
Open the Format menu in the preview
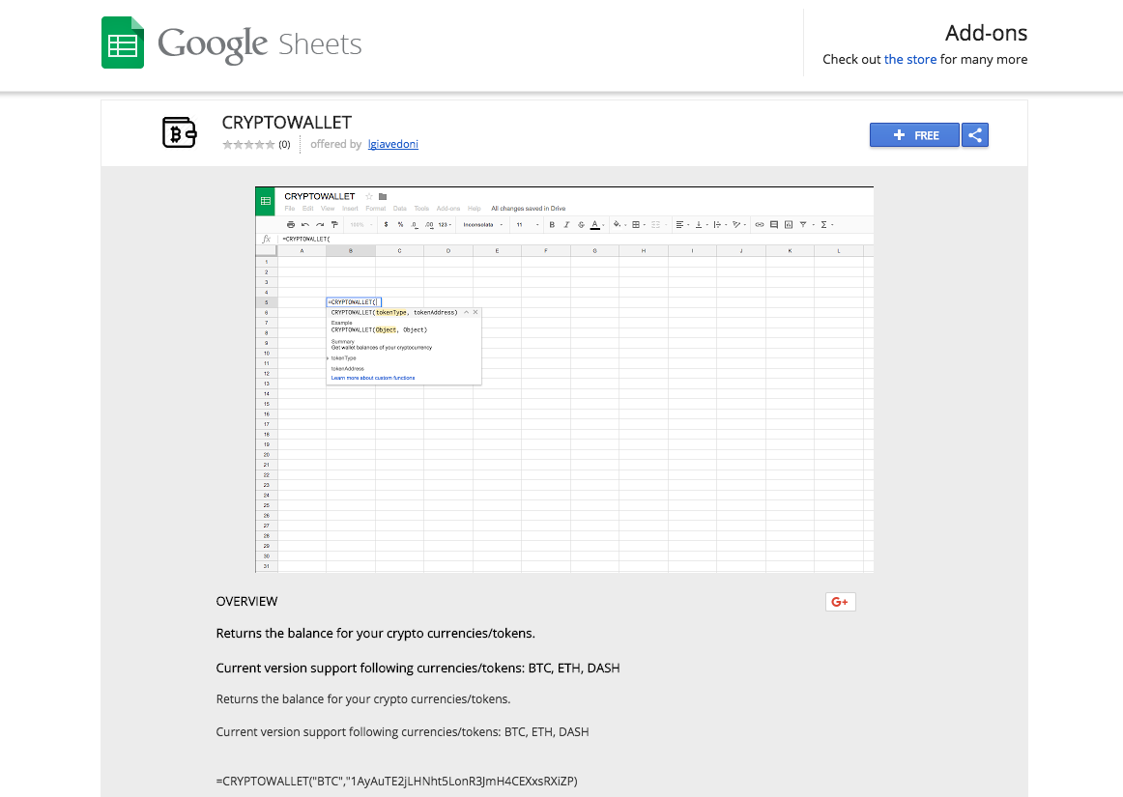[x=375, y=209]
